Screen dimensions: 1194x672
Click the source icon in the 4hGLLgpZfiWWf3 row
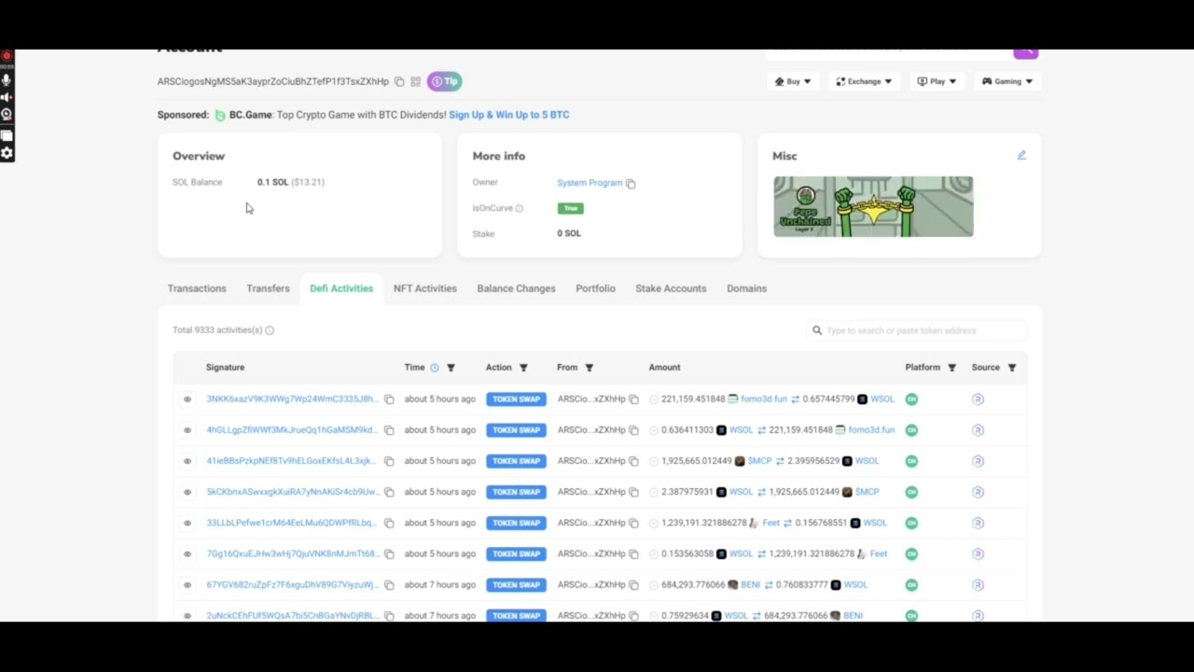pyautogui.click(x=978, y=430)
